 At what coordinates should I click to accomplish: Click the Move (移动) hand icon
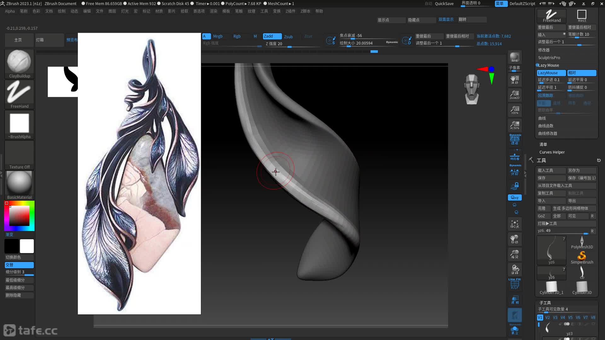click(515, 239)
